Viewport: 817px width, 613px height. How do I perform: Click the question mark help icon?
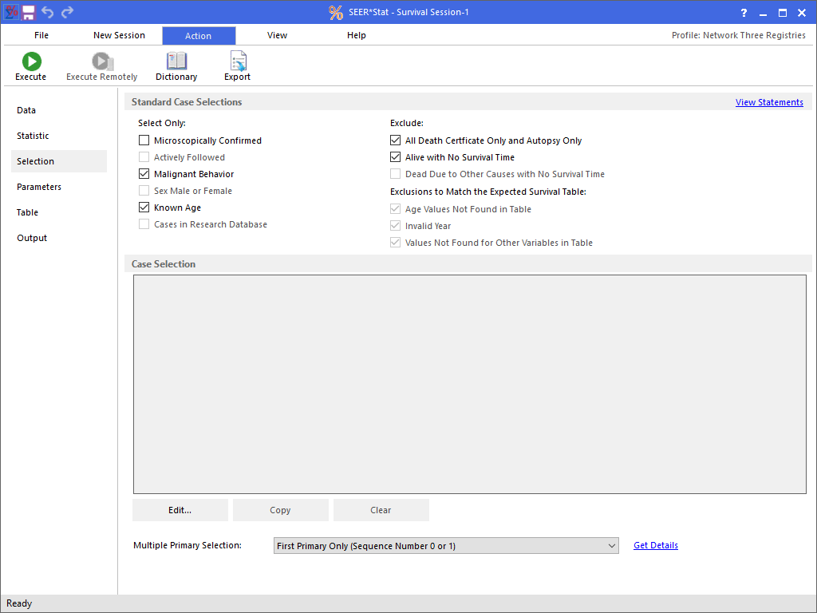(744, 12)
